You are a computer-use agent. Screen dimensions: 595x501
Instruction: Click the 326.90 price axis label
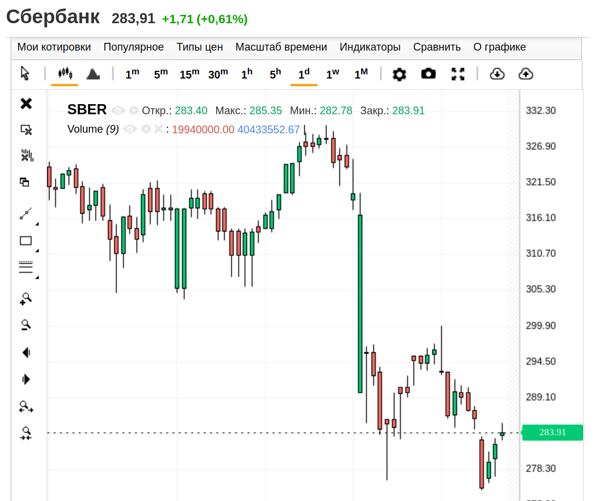[x=540, y=146]
